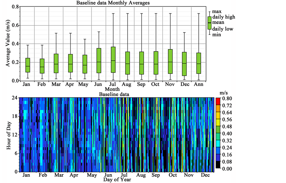Click the January box plot bar
Screen dimensions: 286x183
coord(28,65)
